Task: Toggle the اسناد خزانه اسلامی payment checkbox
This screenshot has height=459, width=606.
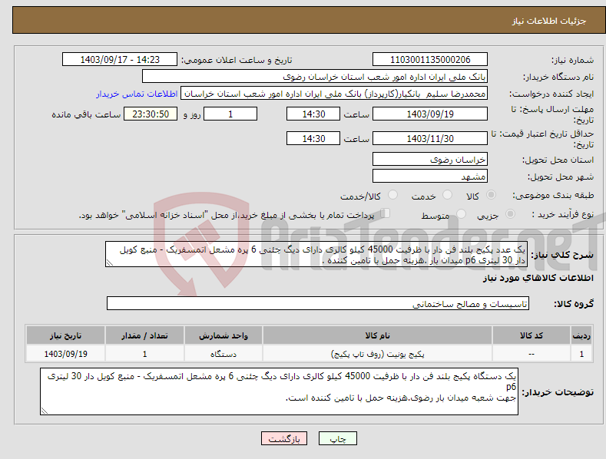Action: tap(386, 213)
